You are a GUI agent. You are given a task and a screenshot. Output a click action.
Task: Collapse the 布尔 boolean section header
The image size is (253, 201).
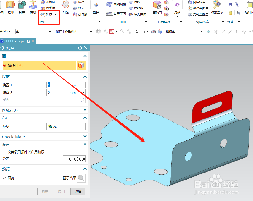(x=85, y=118)
